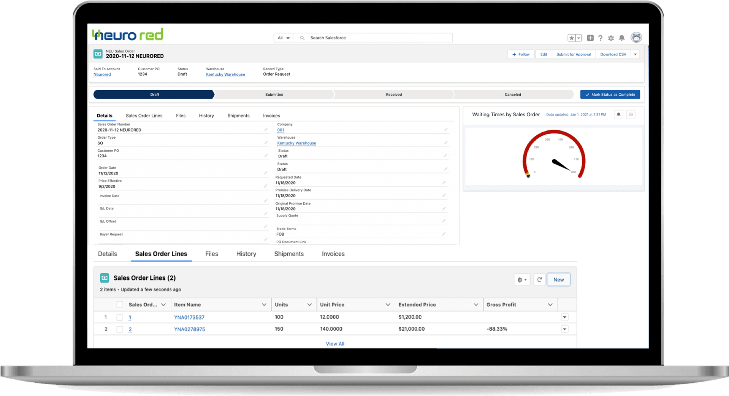Viewport: 729px width, 396px height.
Task: Toggle the select-all rows checkbox
Action: 120,304
